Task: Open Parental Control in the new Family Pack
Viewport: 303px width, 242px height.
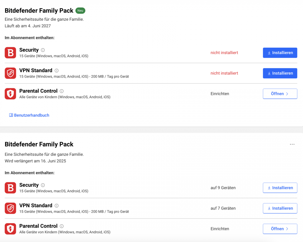Action: pyautogui.click(x=280, y=94)
